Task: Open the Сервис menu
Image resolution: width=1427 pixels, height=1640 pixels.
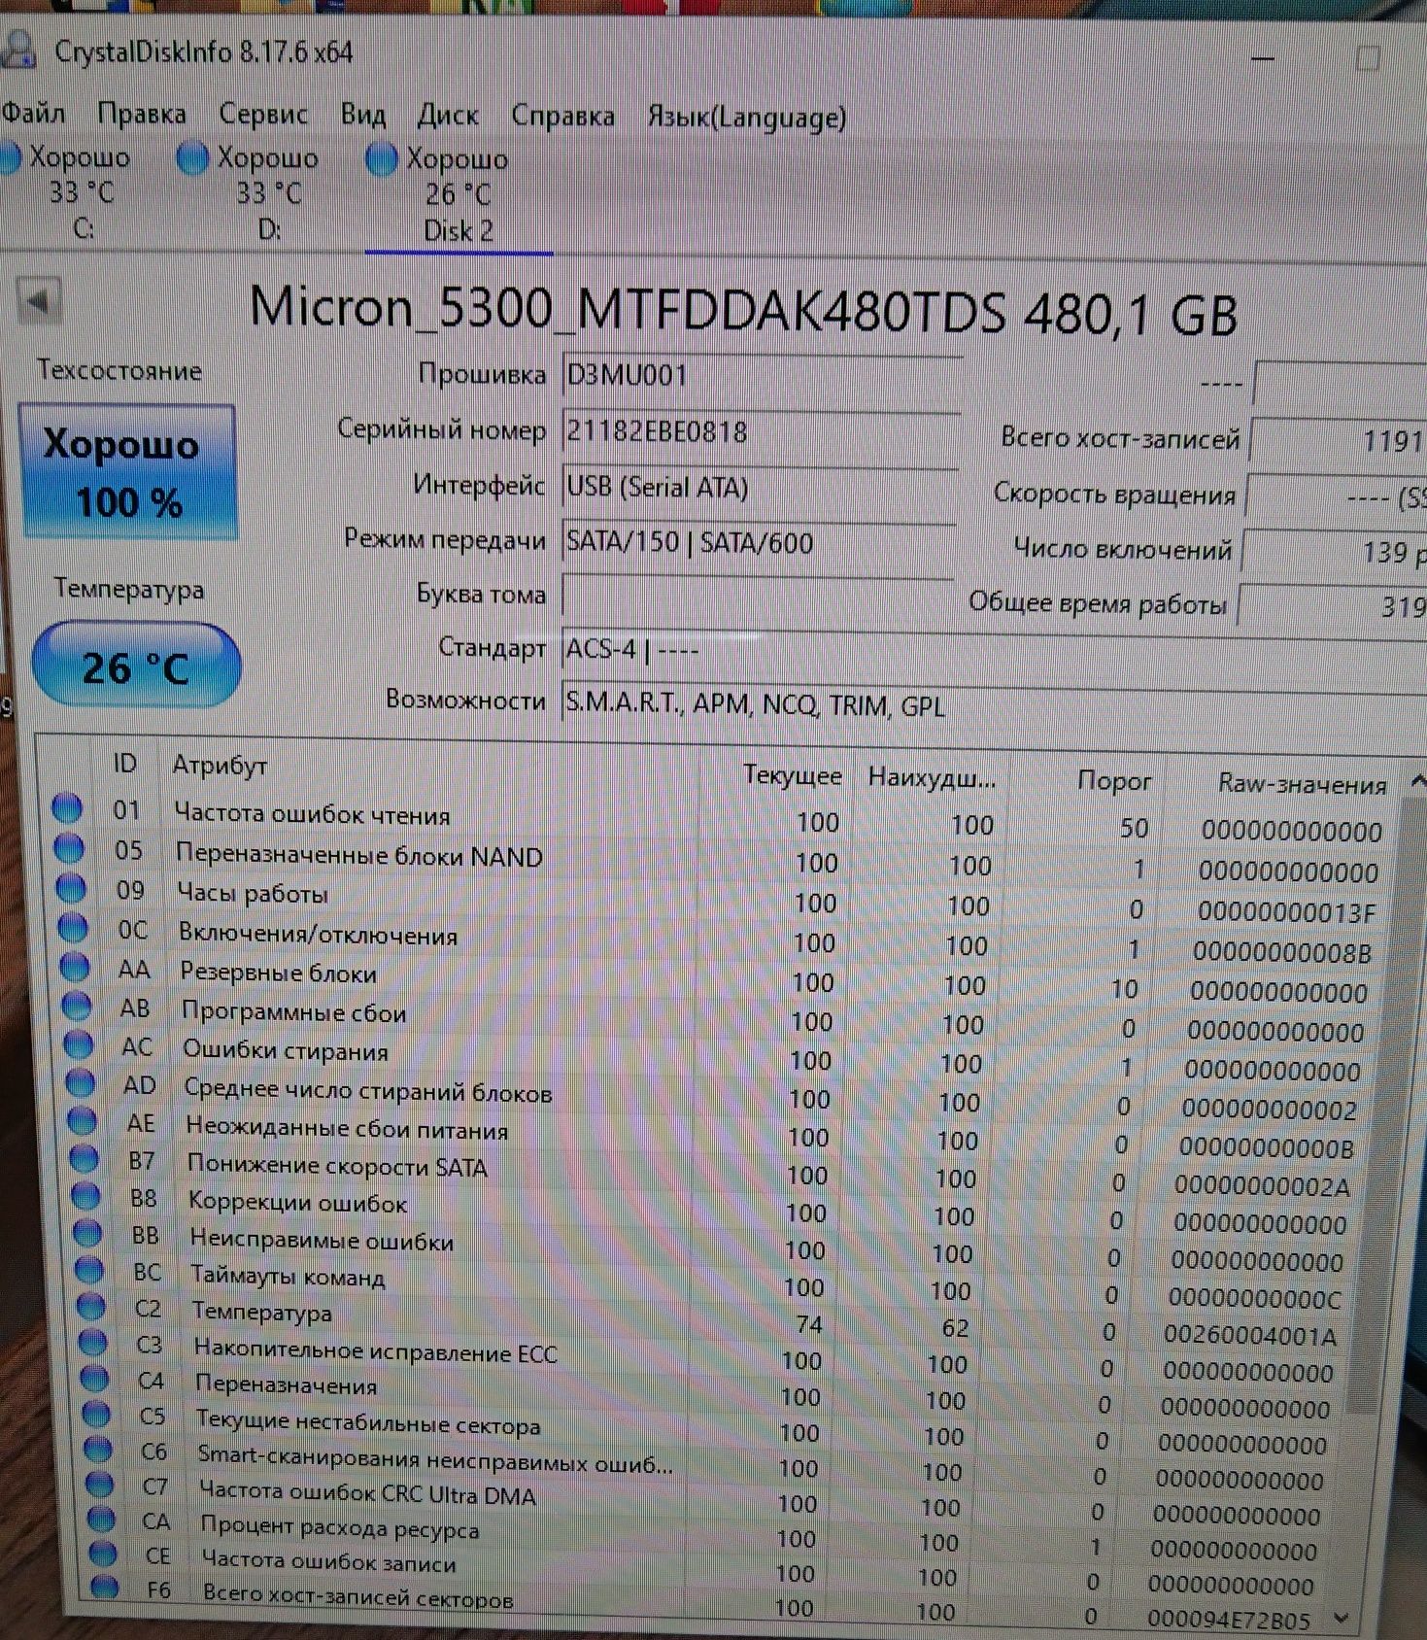Action: coord(263,114)
